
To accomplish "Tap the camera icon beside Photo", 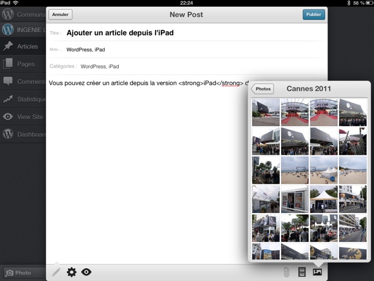I will [x=9, y=272].
